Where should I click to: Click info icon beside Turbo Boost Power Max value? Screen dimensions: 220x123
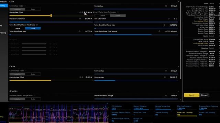tap(79, 31)
